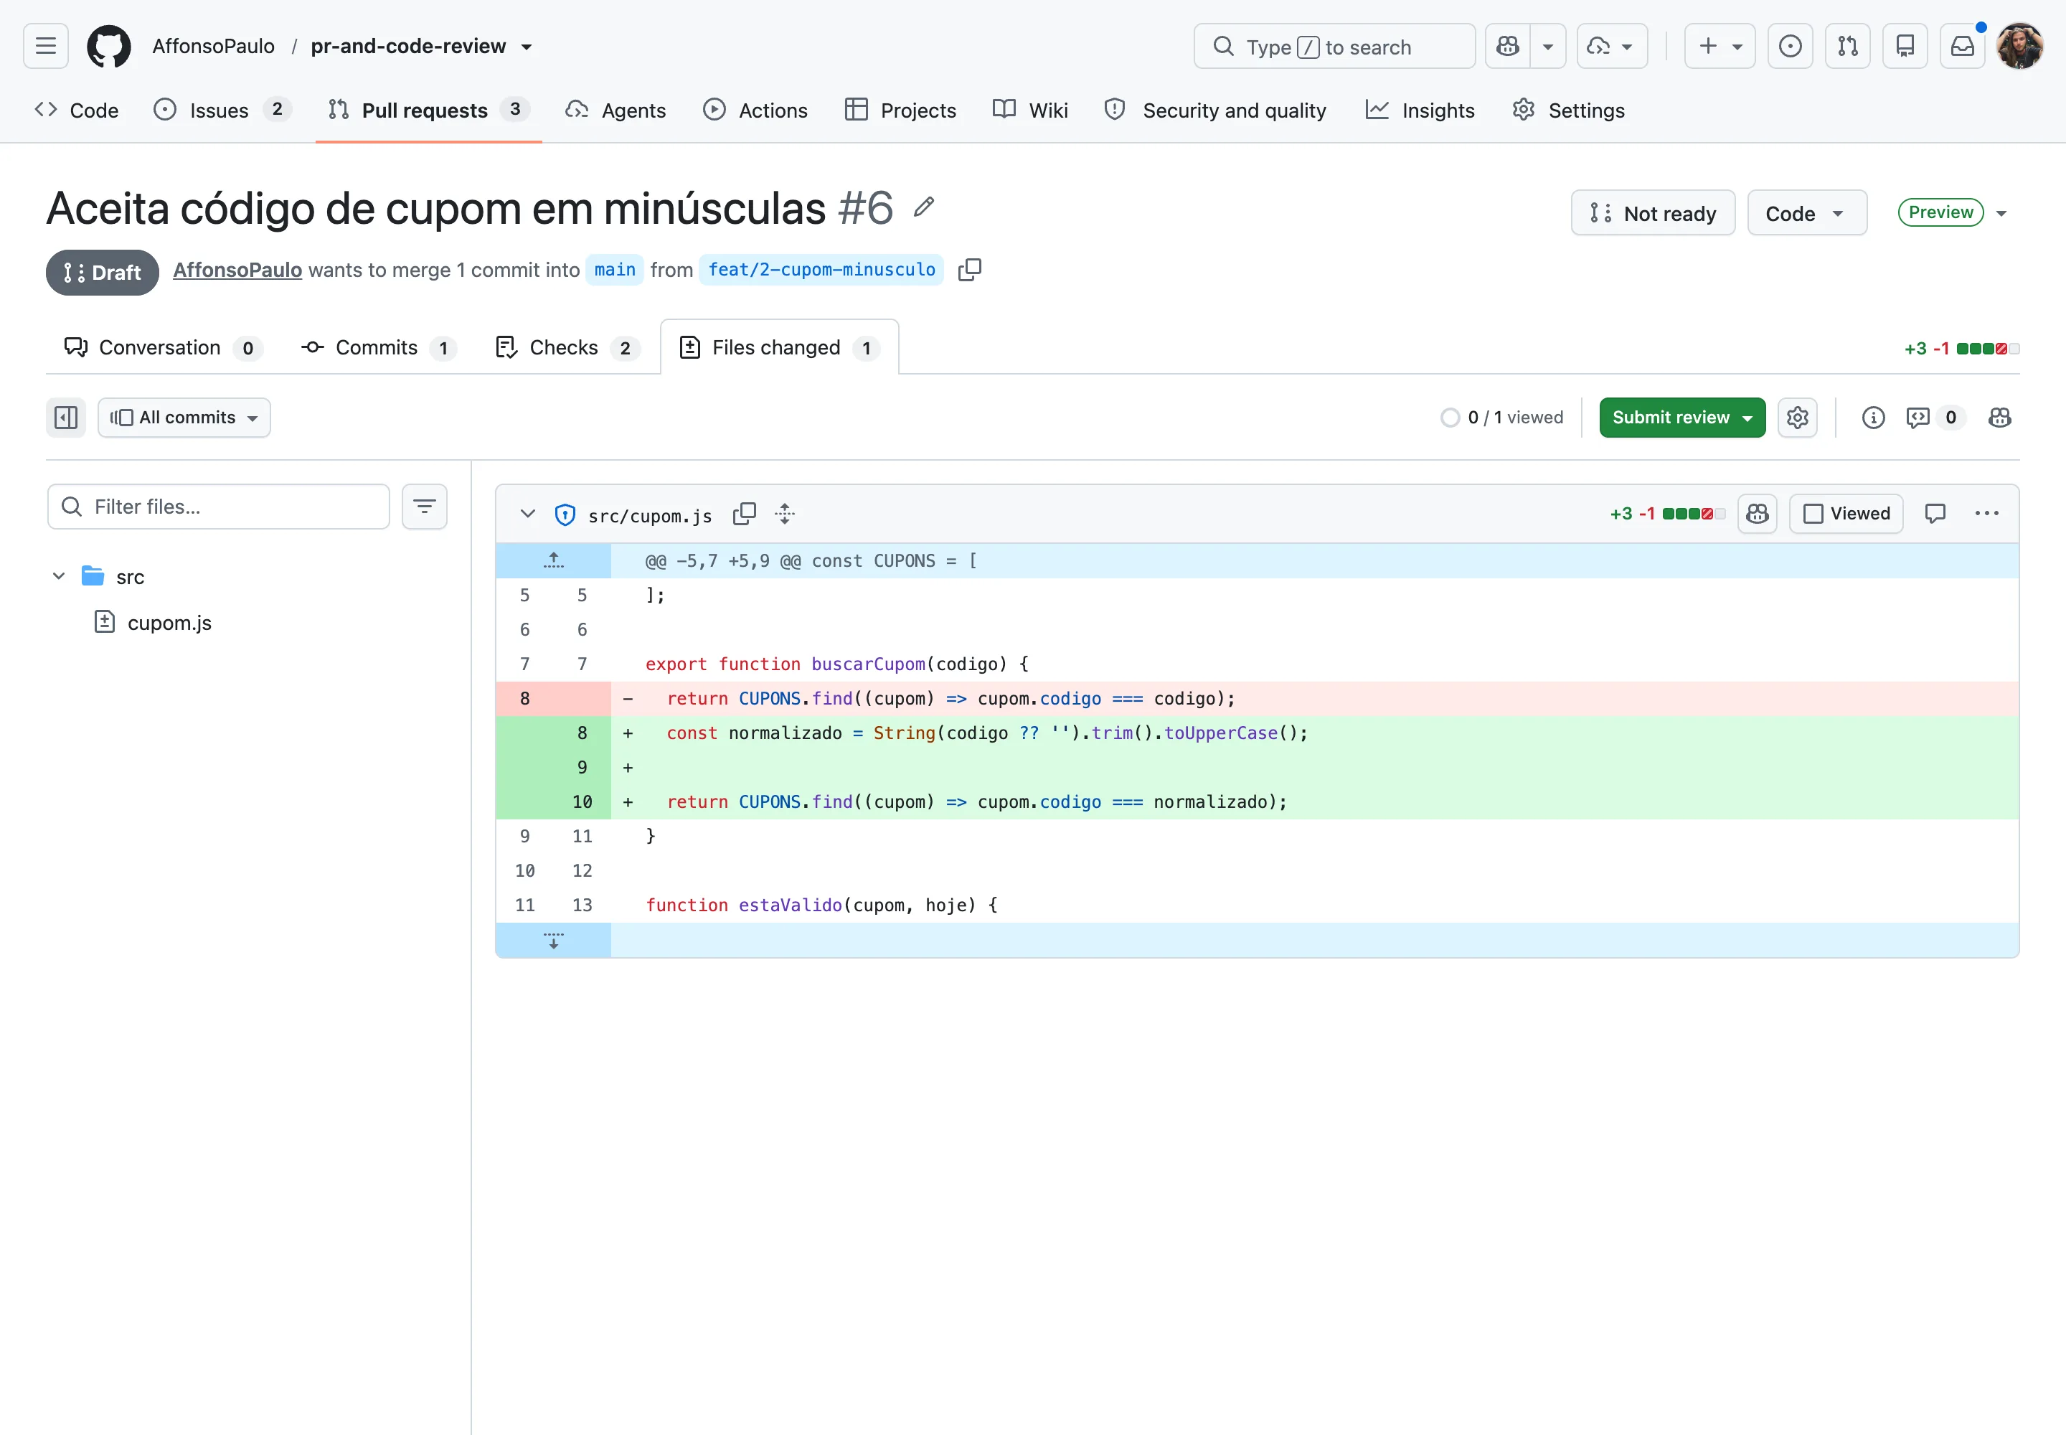This screenshot has width=2066, height=1435.
Task: Expand all lines of src/cupom.js diff
Action: pyautogui.click(x=785, y=514)
